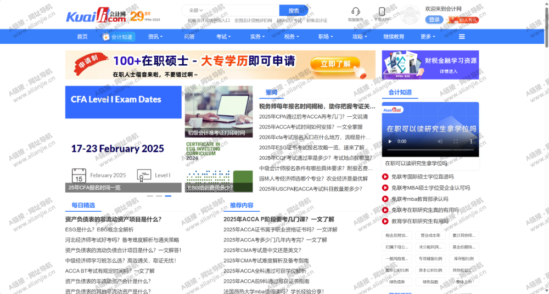
Task: Click the download app phone icon
Action: pos(382,12)
